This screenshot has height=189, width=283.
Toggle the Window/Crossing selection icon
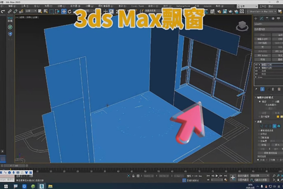coord(57,11)
